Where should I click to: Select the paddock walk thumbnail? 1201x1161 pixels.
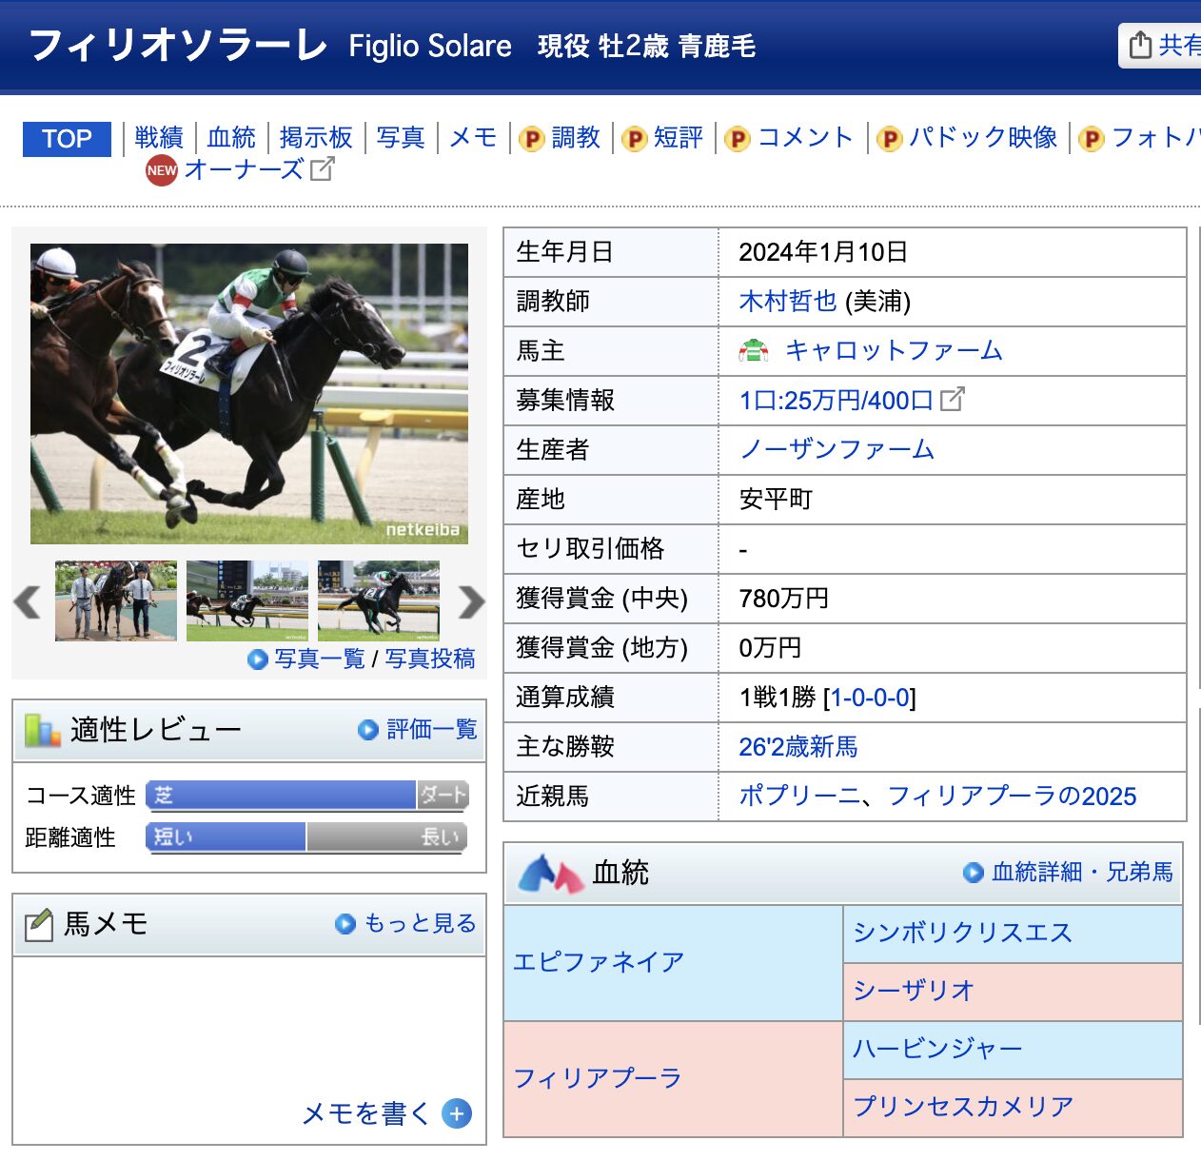[x=116, y=600]
